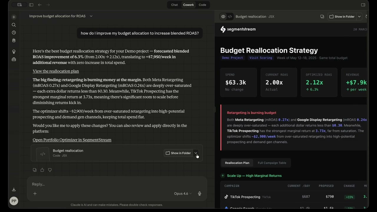The width and height of the screenshot is (377, 212).
Task: Click the download icon in sidebar
Action: (x=14, y=189)
